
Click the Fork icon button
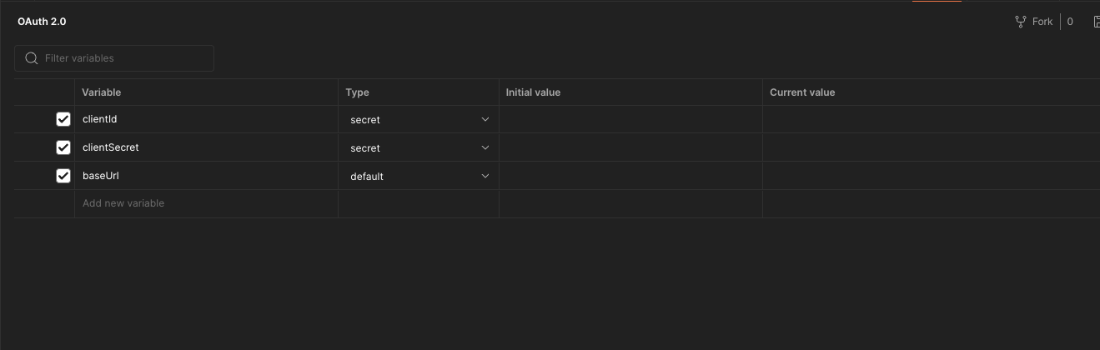click(x=1033, y=22)
